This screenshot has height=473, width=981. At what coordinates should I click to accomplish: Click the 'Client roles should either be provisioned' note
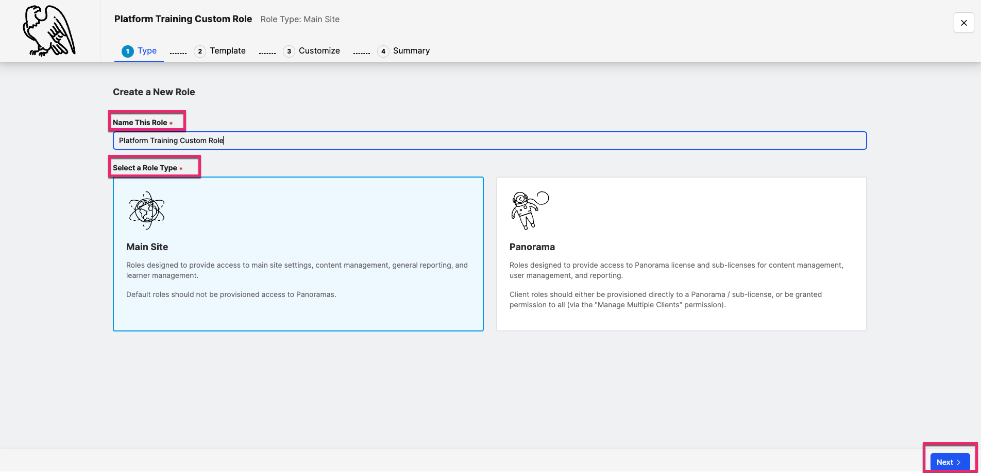[x=666, y=300]
